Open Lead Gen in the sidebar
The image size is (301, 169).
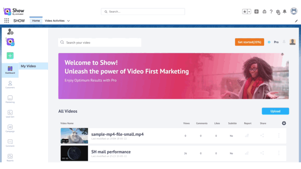[x=10, y=114]
